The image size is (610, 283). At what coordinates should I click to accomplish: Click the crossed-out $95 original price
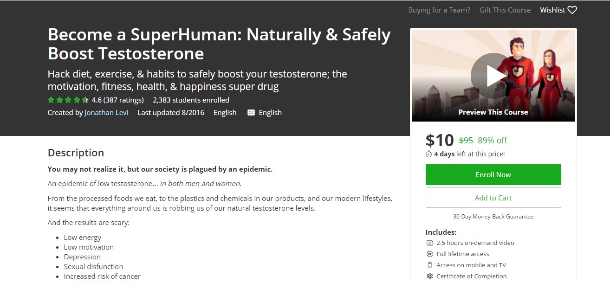tap(466, 140)
